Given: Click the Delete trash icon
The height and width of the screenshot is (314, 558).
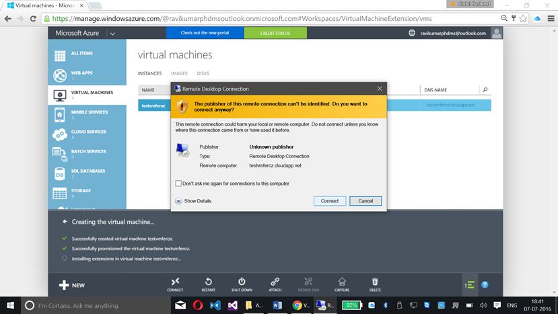Looking at the screenshot, I should point(375,282).
